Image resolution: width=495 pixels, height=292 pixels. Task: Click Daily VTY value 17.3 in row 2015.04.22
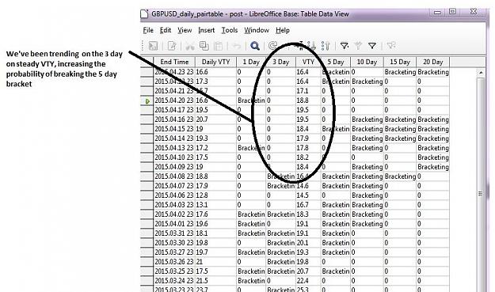coord(216,82)
